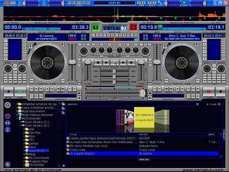This screenshot has width=229, height=172.
Task: Click the left deck S button
Action: 62,44
